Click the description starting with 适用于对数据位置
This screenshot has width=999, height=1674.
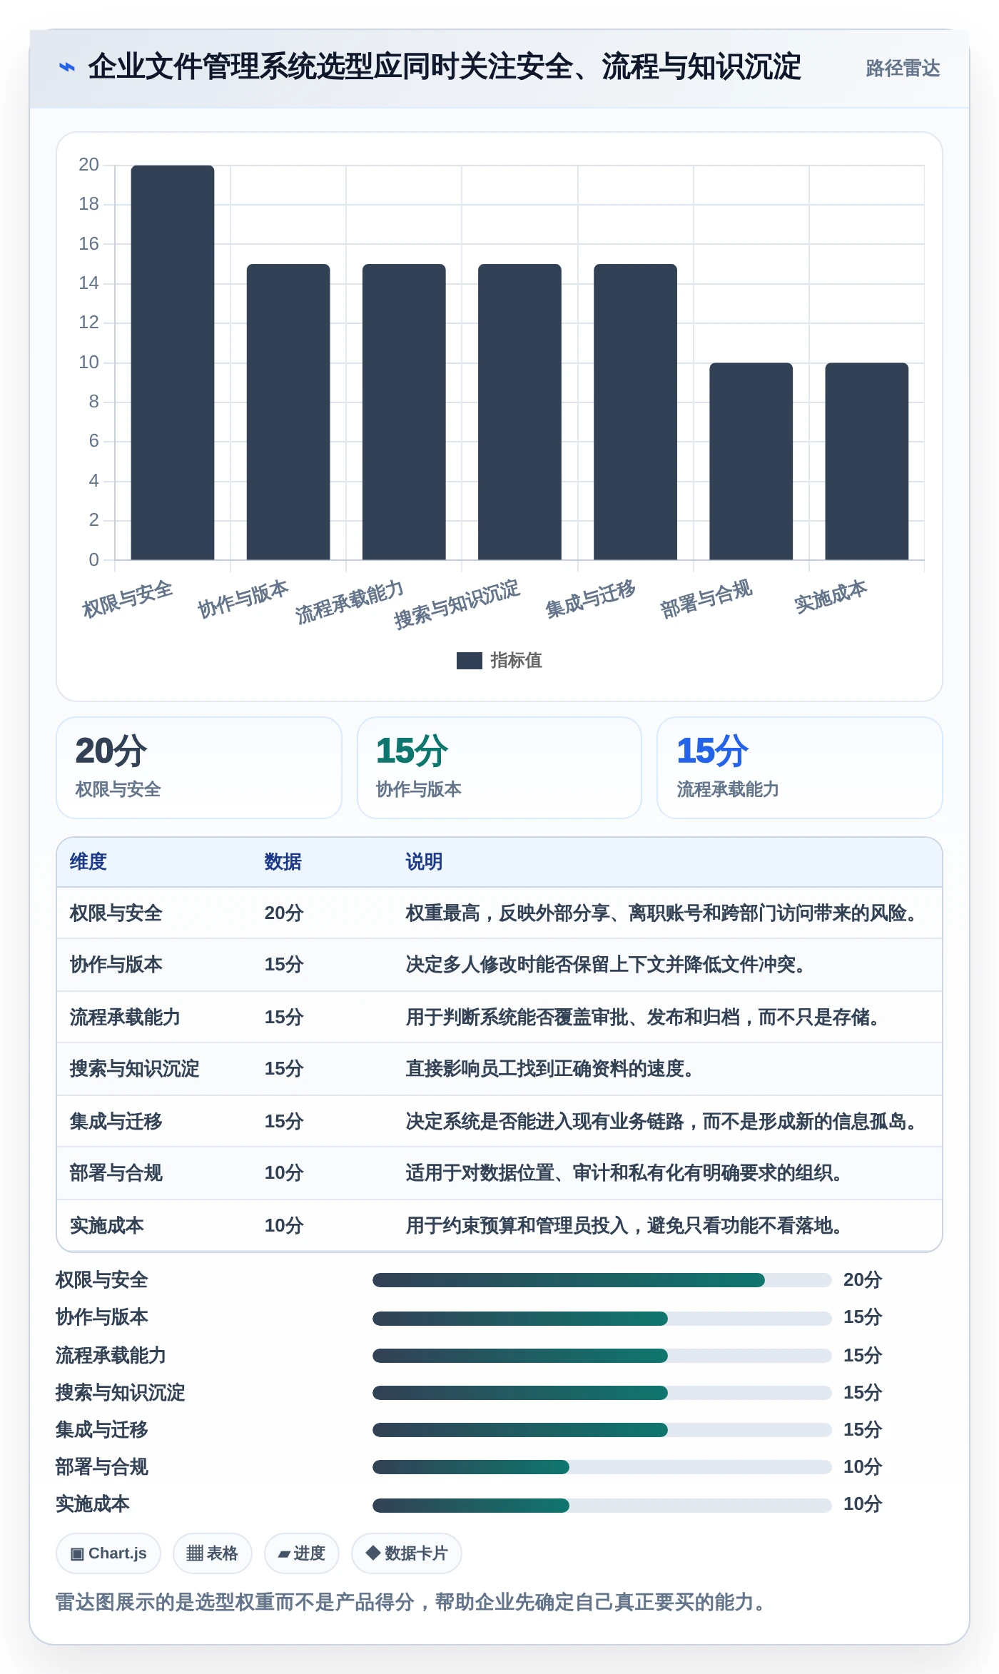(x=624, y=1173)
